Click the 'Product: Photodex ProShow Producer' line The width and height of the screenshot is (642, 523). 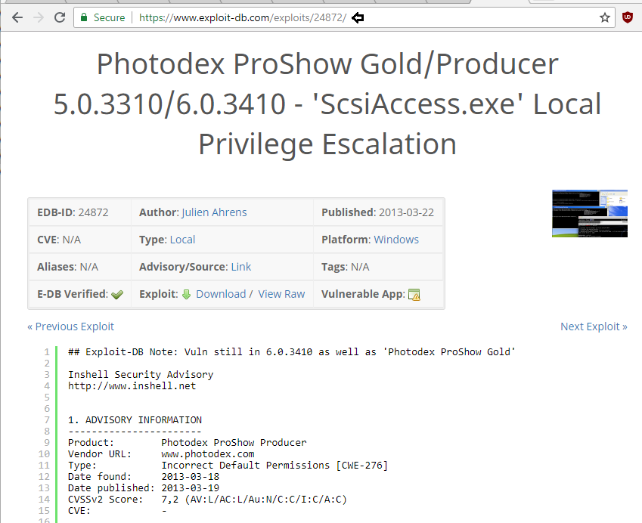pyautogui.click(x=187, y=443)
